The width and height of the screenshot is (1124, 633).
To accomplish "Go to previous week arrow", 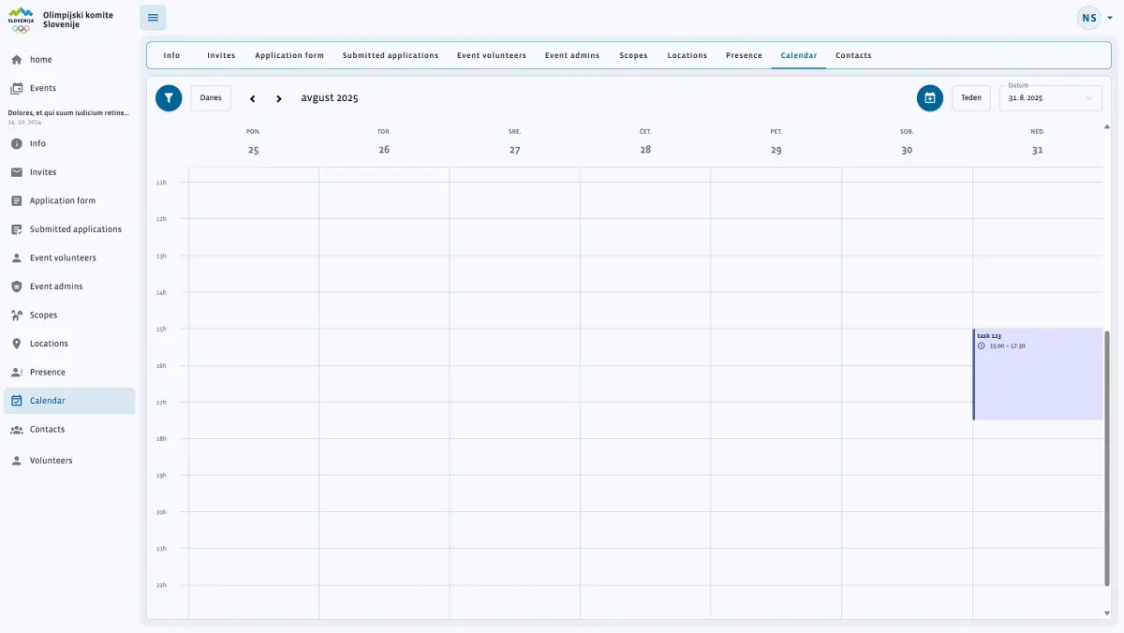I will click(252, 98).
